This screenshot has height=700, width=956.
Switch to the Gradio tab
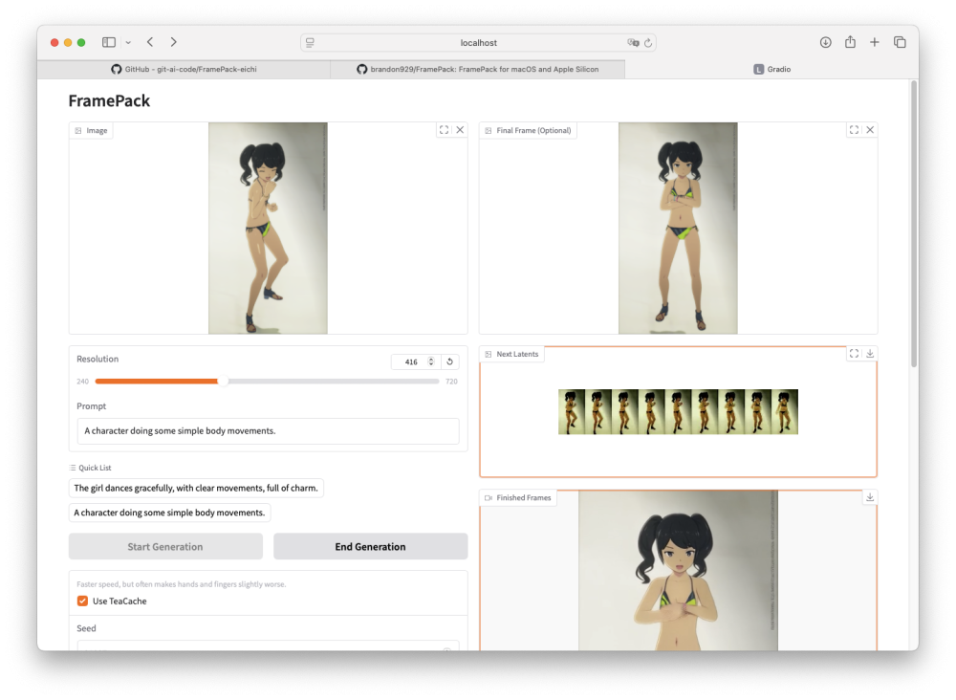pos(771,70)
